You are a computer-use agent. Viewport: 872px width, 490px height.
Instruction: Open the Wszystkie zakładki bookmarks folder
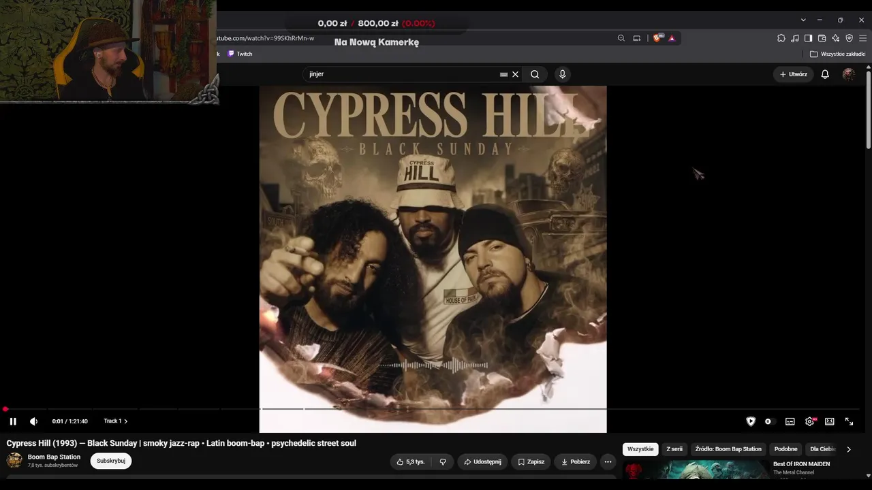pyautogui.click(x=837, y=54)
